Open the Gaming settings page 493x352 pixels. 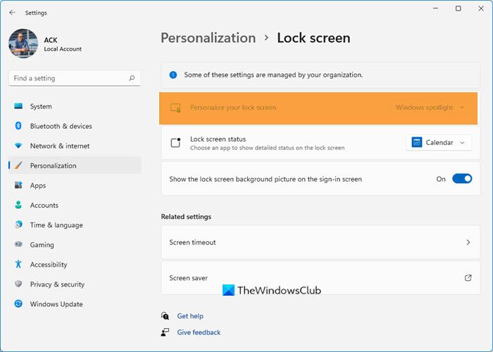[42, 245]
